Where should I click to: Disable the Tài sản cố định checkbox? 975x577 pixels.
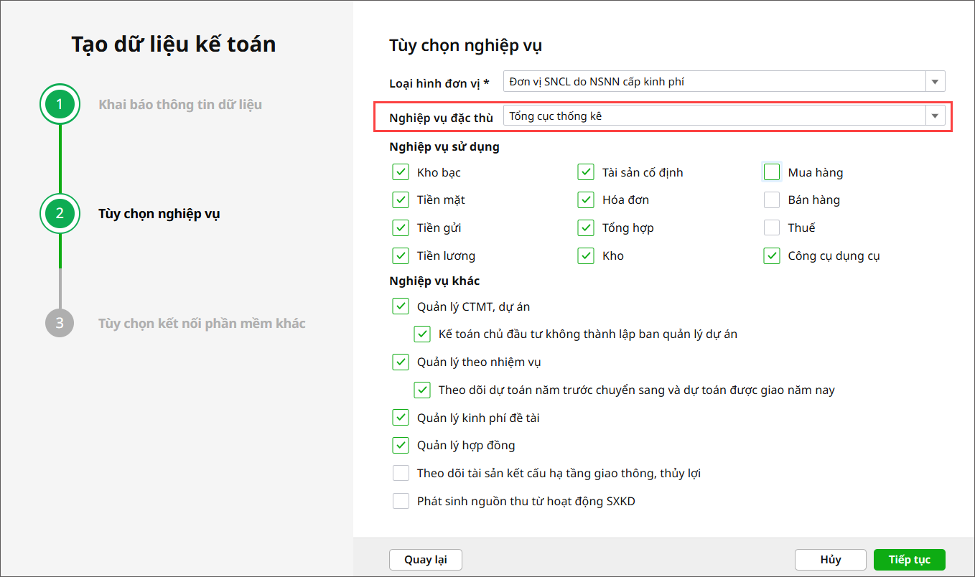(586, 172)
